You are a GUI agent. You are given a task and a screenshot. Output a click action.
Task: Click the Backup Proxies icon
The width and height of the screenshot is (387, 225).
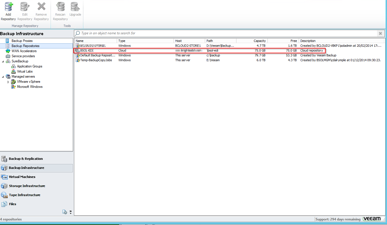click(8, 41)
